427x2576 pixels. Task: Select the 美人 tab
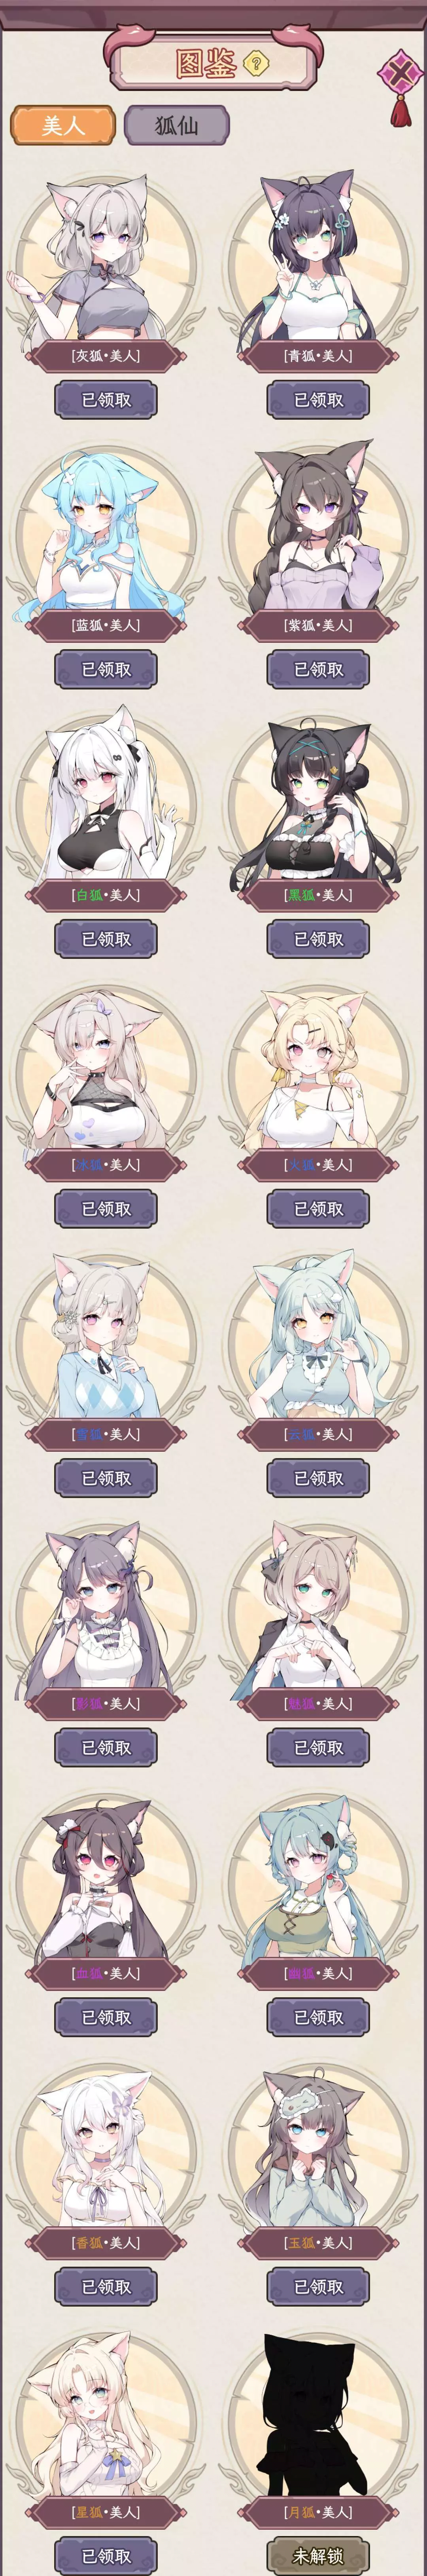(63, 125)
